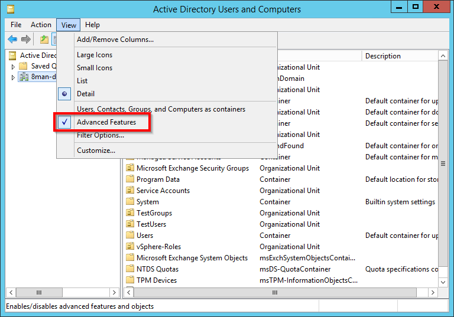Click the Active Directory root node icon
The image size is (454, 317).
[13, 55]
